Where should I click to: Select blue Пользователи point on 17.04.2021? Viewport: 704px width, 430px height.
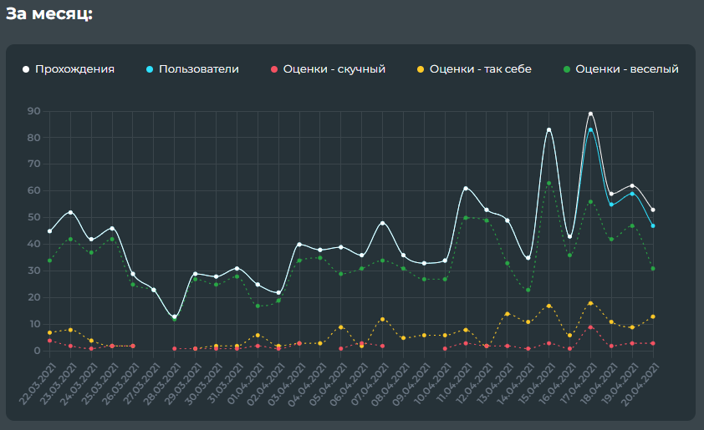(x=590, y=129)
